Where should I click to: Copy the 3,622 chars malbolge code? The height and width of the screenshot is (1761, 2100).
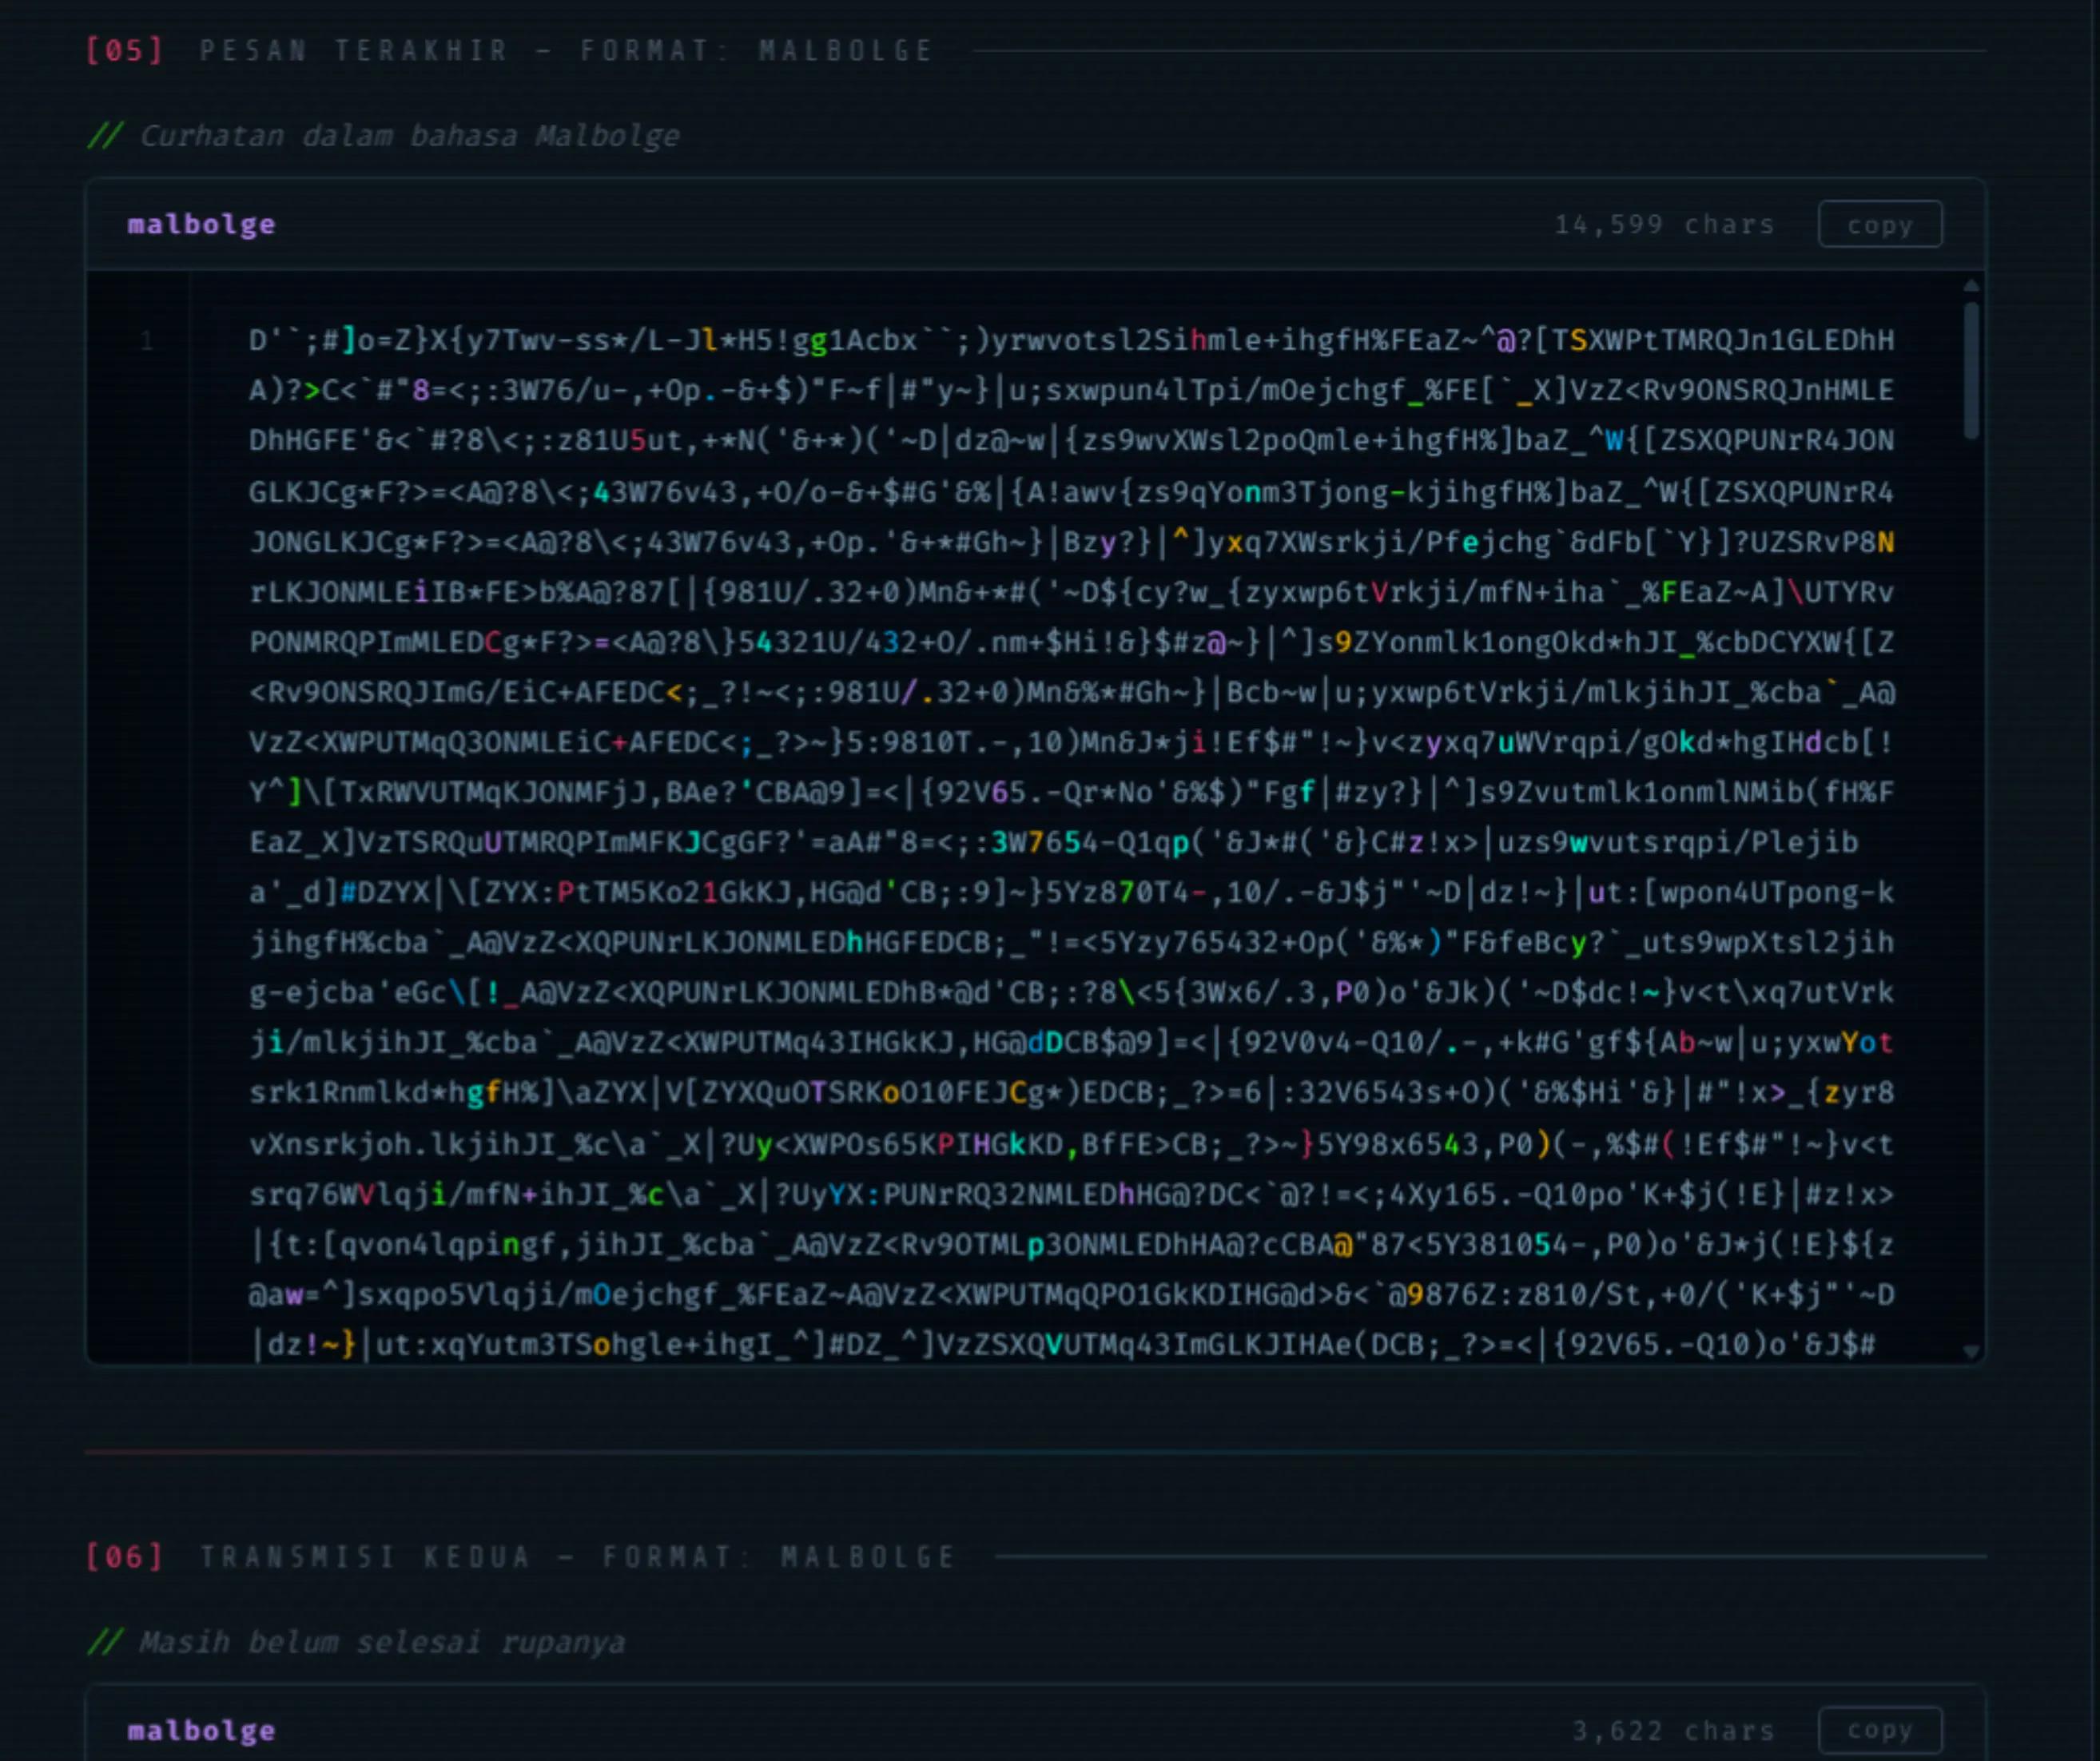pos(1880,1730)
